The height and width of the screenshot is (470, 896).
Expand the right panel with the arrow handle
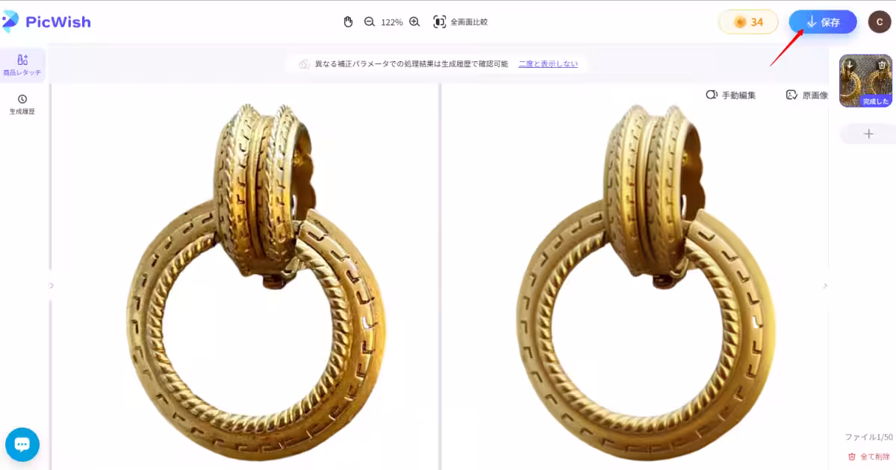(x=825, y=285)
